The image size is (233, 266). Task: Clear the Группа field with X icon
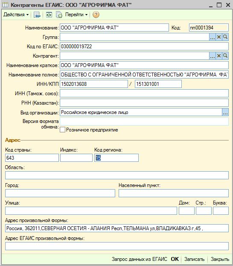pyautogui.click(x=219, y=37)
